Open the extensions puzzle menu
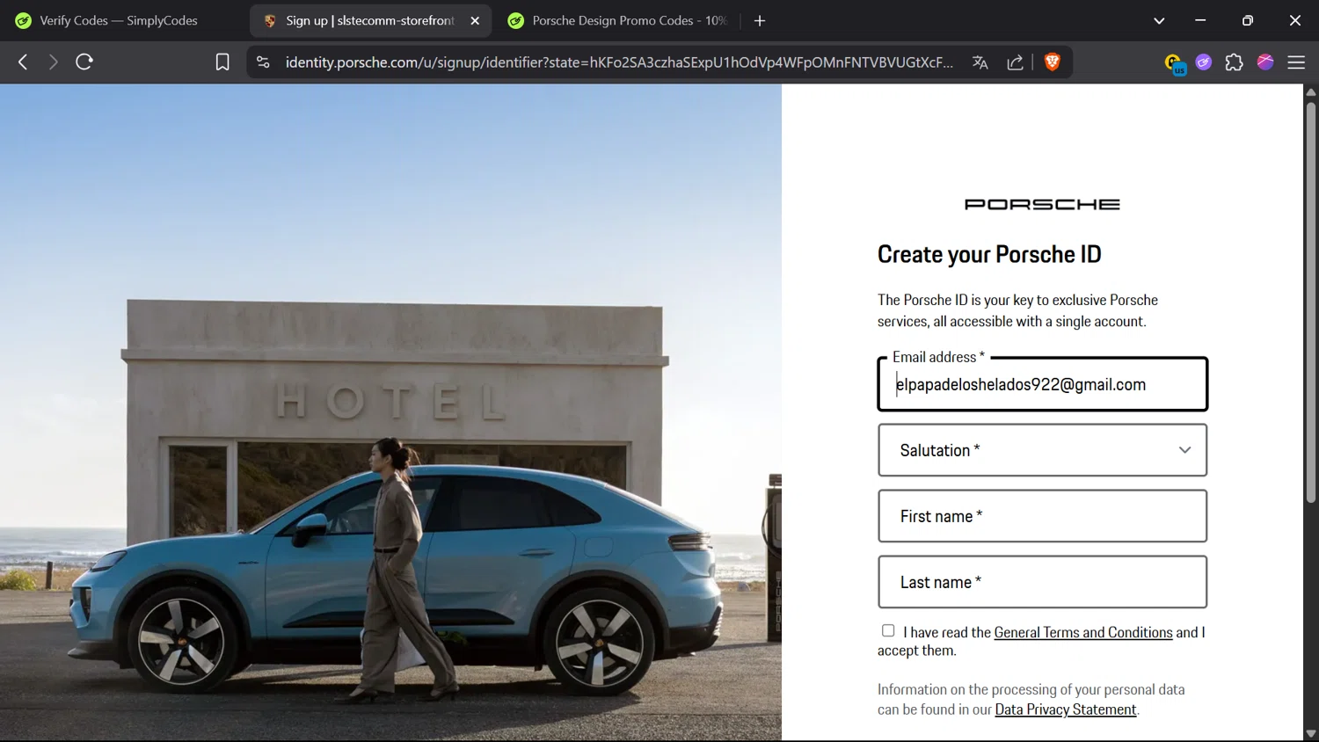The width and height of the screenshot is (1319, 742). 1235,62
